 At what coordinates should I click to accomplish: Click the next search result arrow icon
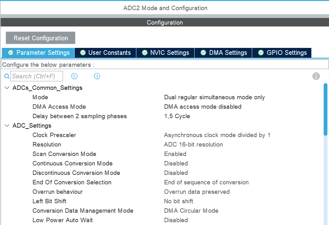97,76
